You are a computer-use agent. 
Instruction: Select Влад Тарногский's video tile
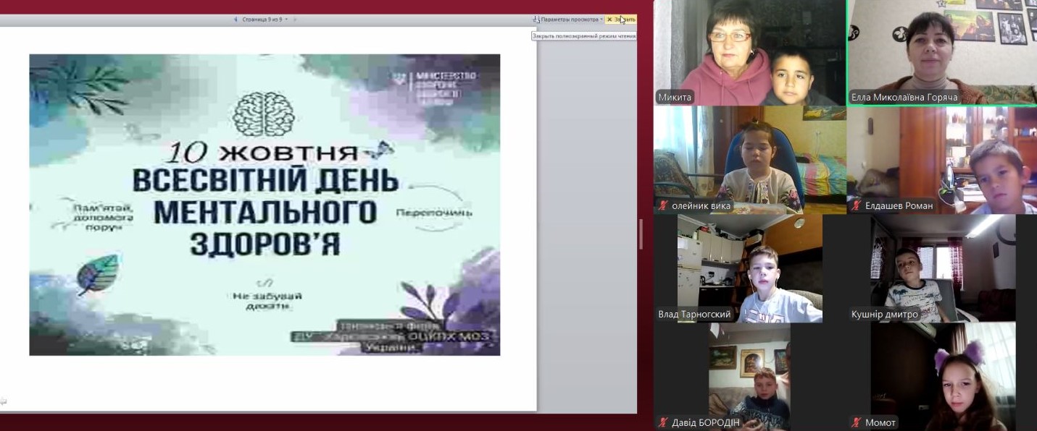[749, 268]
